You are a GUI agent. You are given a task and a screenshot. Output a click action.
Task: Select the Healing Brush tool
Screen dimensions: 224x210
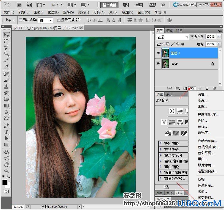pos(6,74)
